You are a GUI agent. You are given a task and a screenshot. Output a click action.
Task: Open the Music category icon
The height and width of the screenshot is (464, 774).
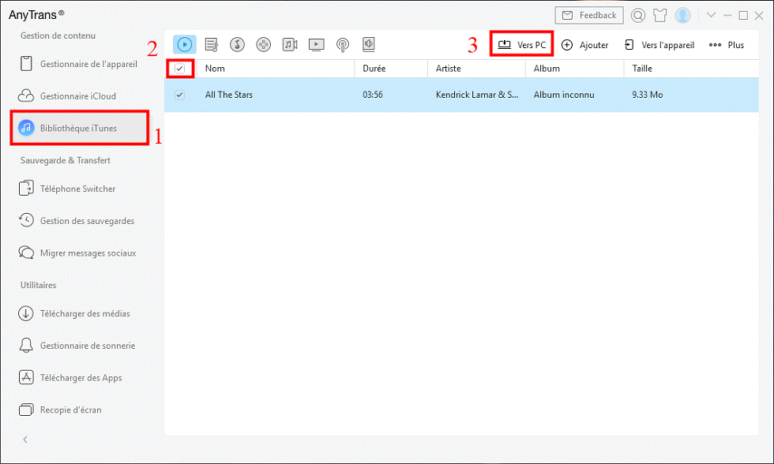(x=185, y=44)
